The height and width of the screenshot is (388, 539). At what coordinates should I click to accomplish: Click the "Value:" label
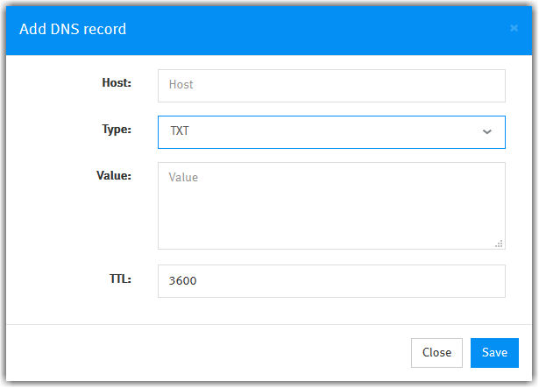(114, 176)
